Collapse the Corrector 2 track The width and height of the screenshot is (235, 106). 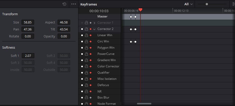click(x=94, y=29)
